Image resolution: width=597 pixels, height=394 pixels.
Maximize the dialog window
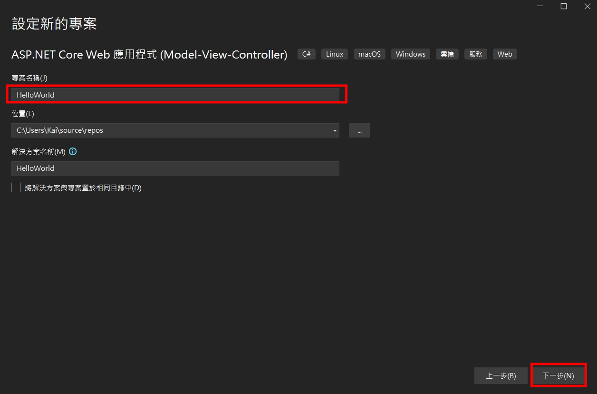coord(563,6)
